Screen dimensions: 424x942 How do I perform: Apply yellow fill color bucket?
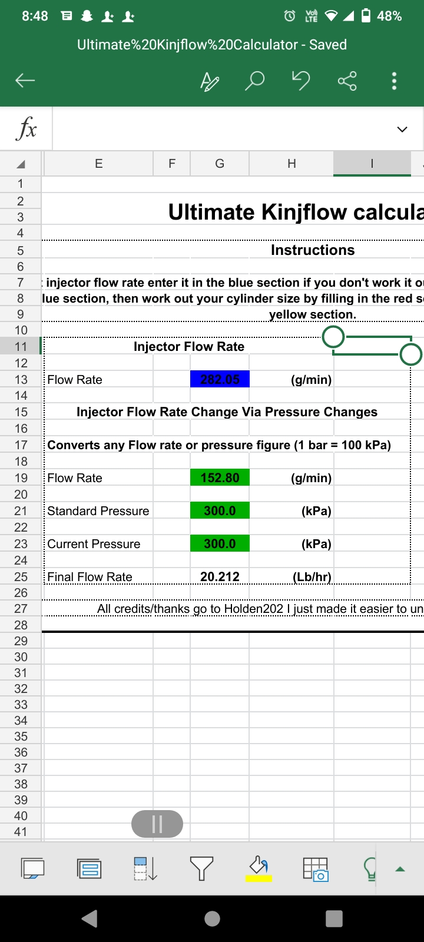pos(259,869)
